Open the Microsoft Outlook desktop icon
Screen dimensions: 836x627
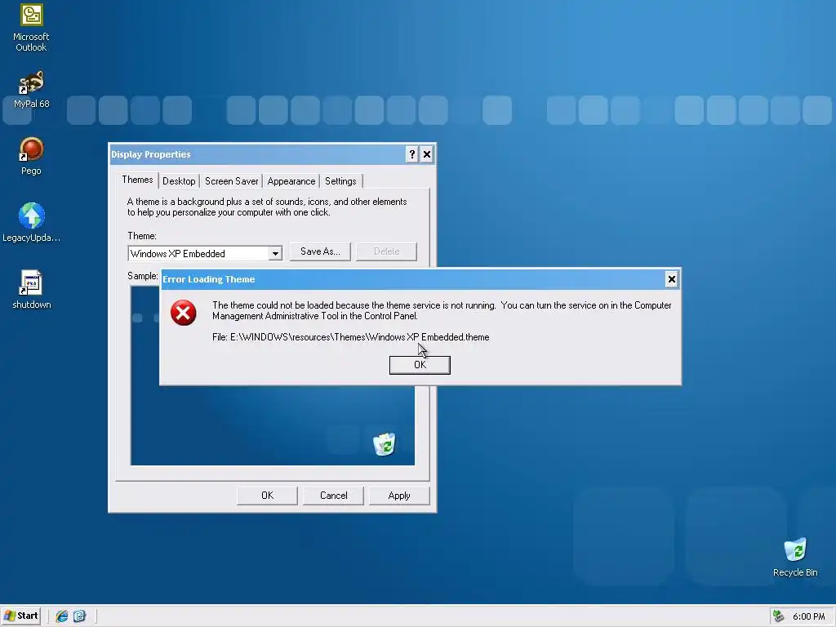point(31,28)
